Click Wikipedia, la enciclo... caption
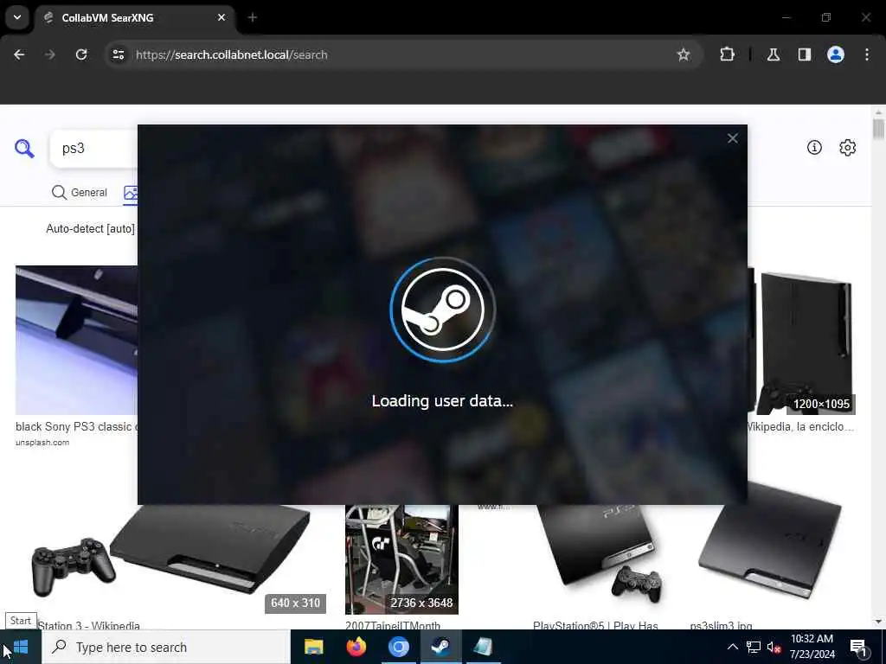 (800, 426)
